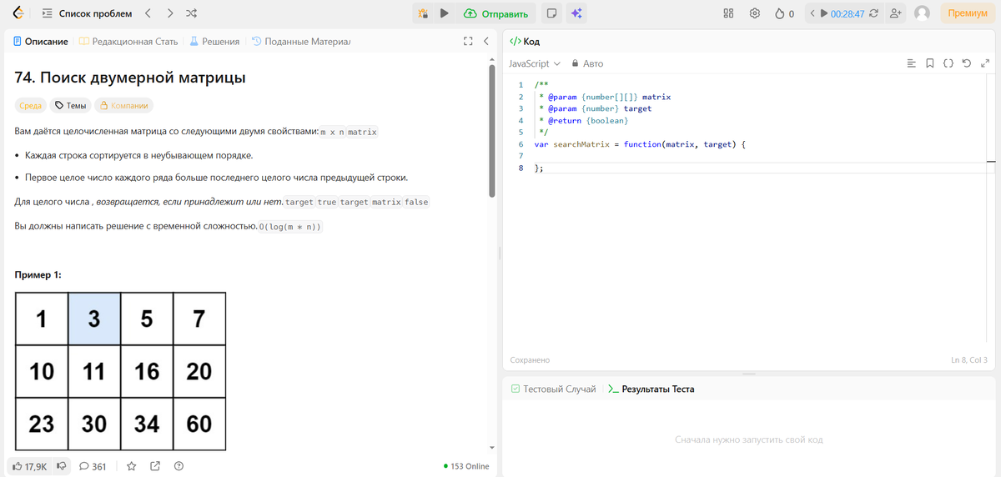Switch to Редакционная Статья tab
Image resolution: width=1001 pixels, height=477 pixels.
point(128,41)
